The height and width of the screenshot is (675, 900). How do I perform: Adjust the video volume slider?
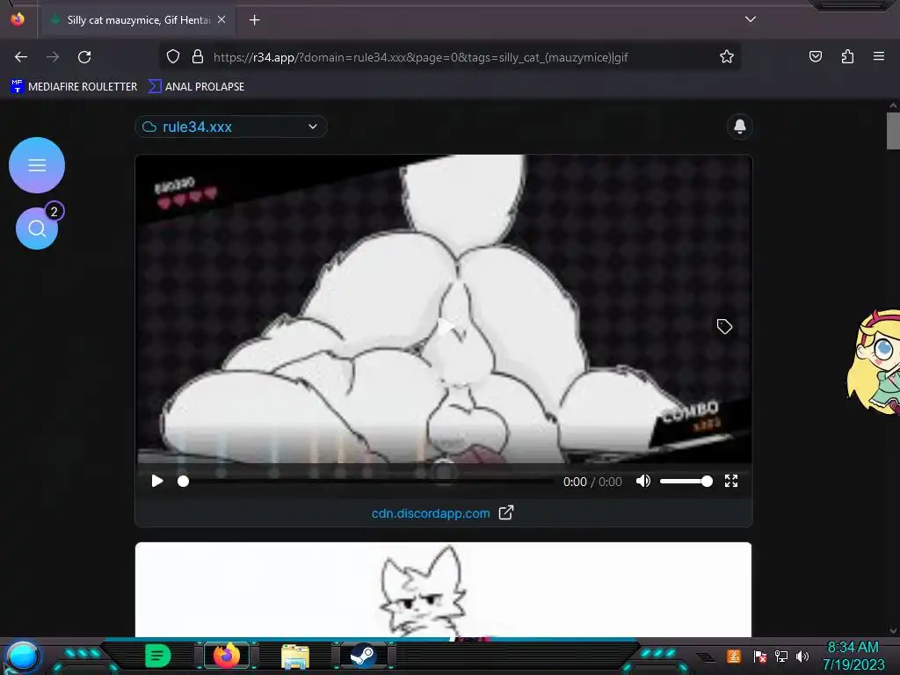(x=686, y=481)
